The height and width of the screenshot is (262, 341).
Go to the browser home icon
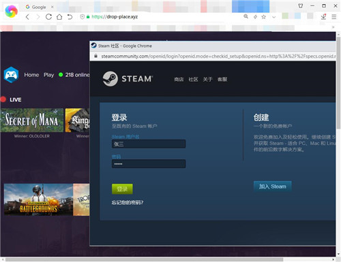coord(59,17)
